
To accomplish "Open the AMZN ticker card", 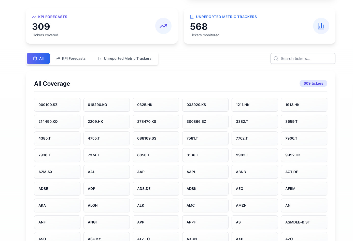I will coord(255,205).
